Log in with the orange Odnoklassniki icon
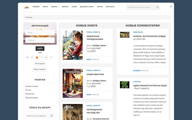Screen dimensions: 192x120 tap(37, 57)
